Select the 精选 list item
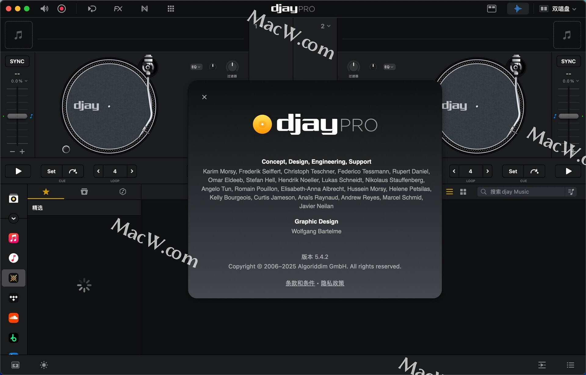Screen dimensions: 586x375 pos(84,208)
